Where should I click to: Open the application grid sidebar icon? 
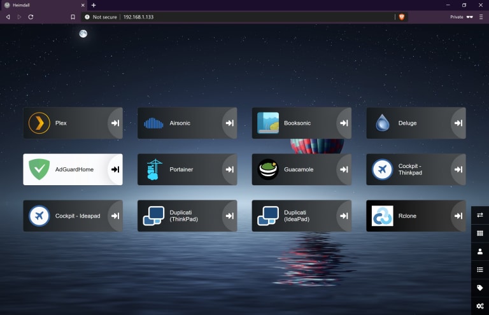[x=480, y=233]
